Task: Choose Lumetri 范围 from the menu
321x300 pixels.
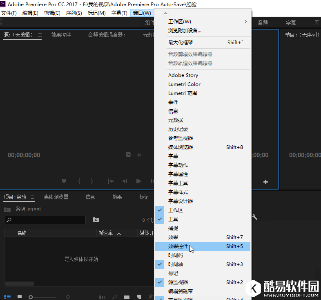Action: pos(203,93)
